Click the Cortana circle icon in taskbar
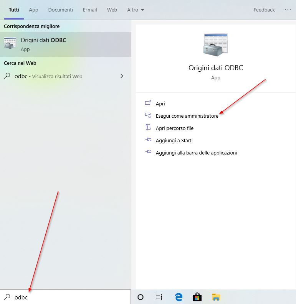This screenshot has width=296, height=304. click(x=141, y=297)
